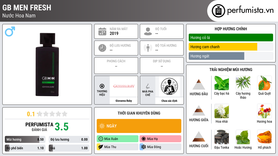Click the perfumista.vn perfume bottle logo
The image size is (278, 156).
[x=219, y=11]
